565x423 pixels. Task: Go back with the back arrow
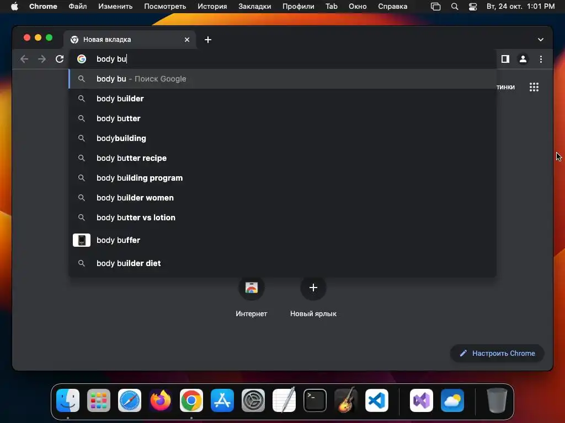coord(24,58)
